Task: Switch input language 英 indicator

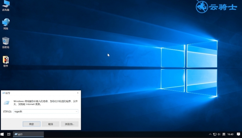Action: (x=224, y=134)
